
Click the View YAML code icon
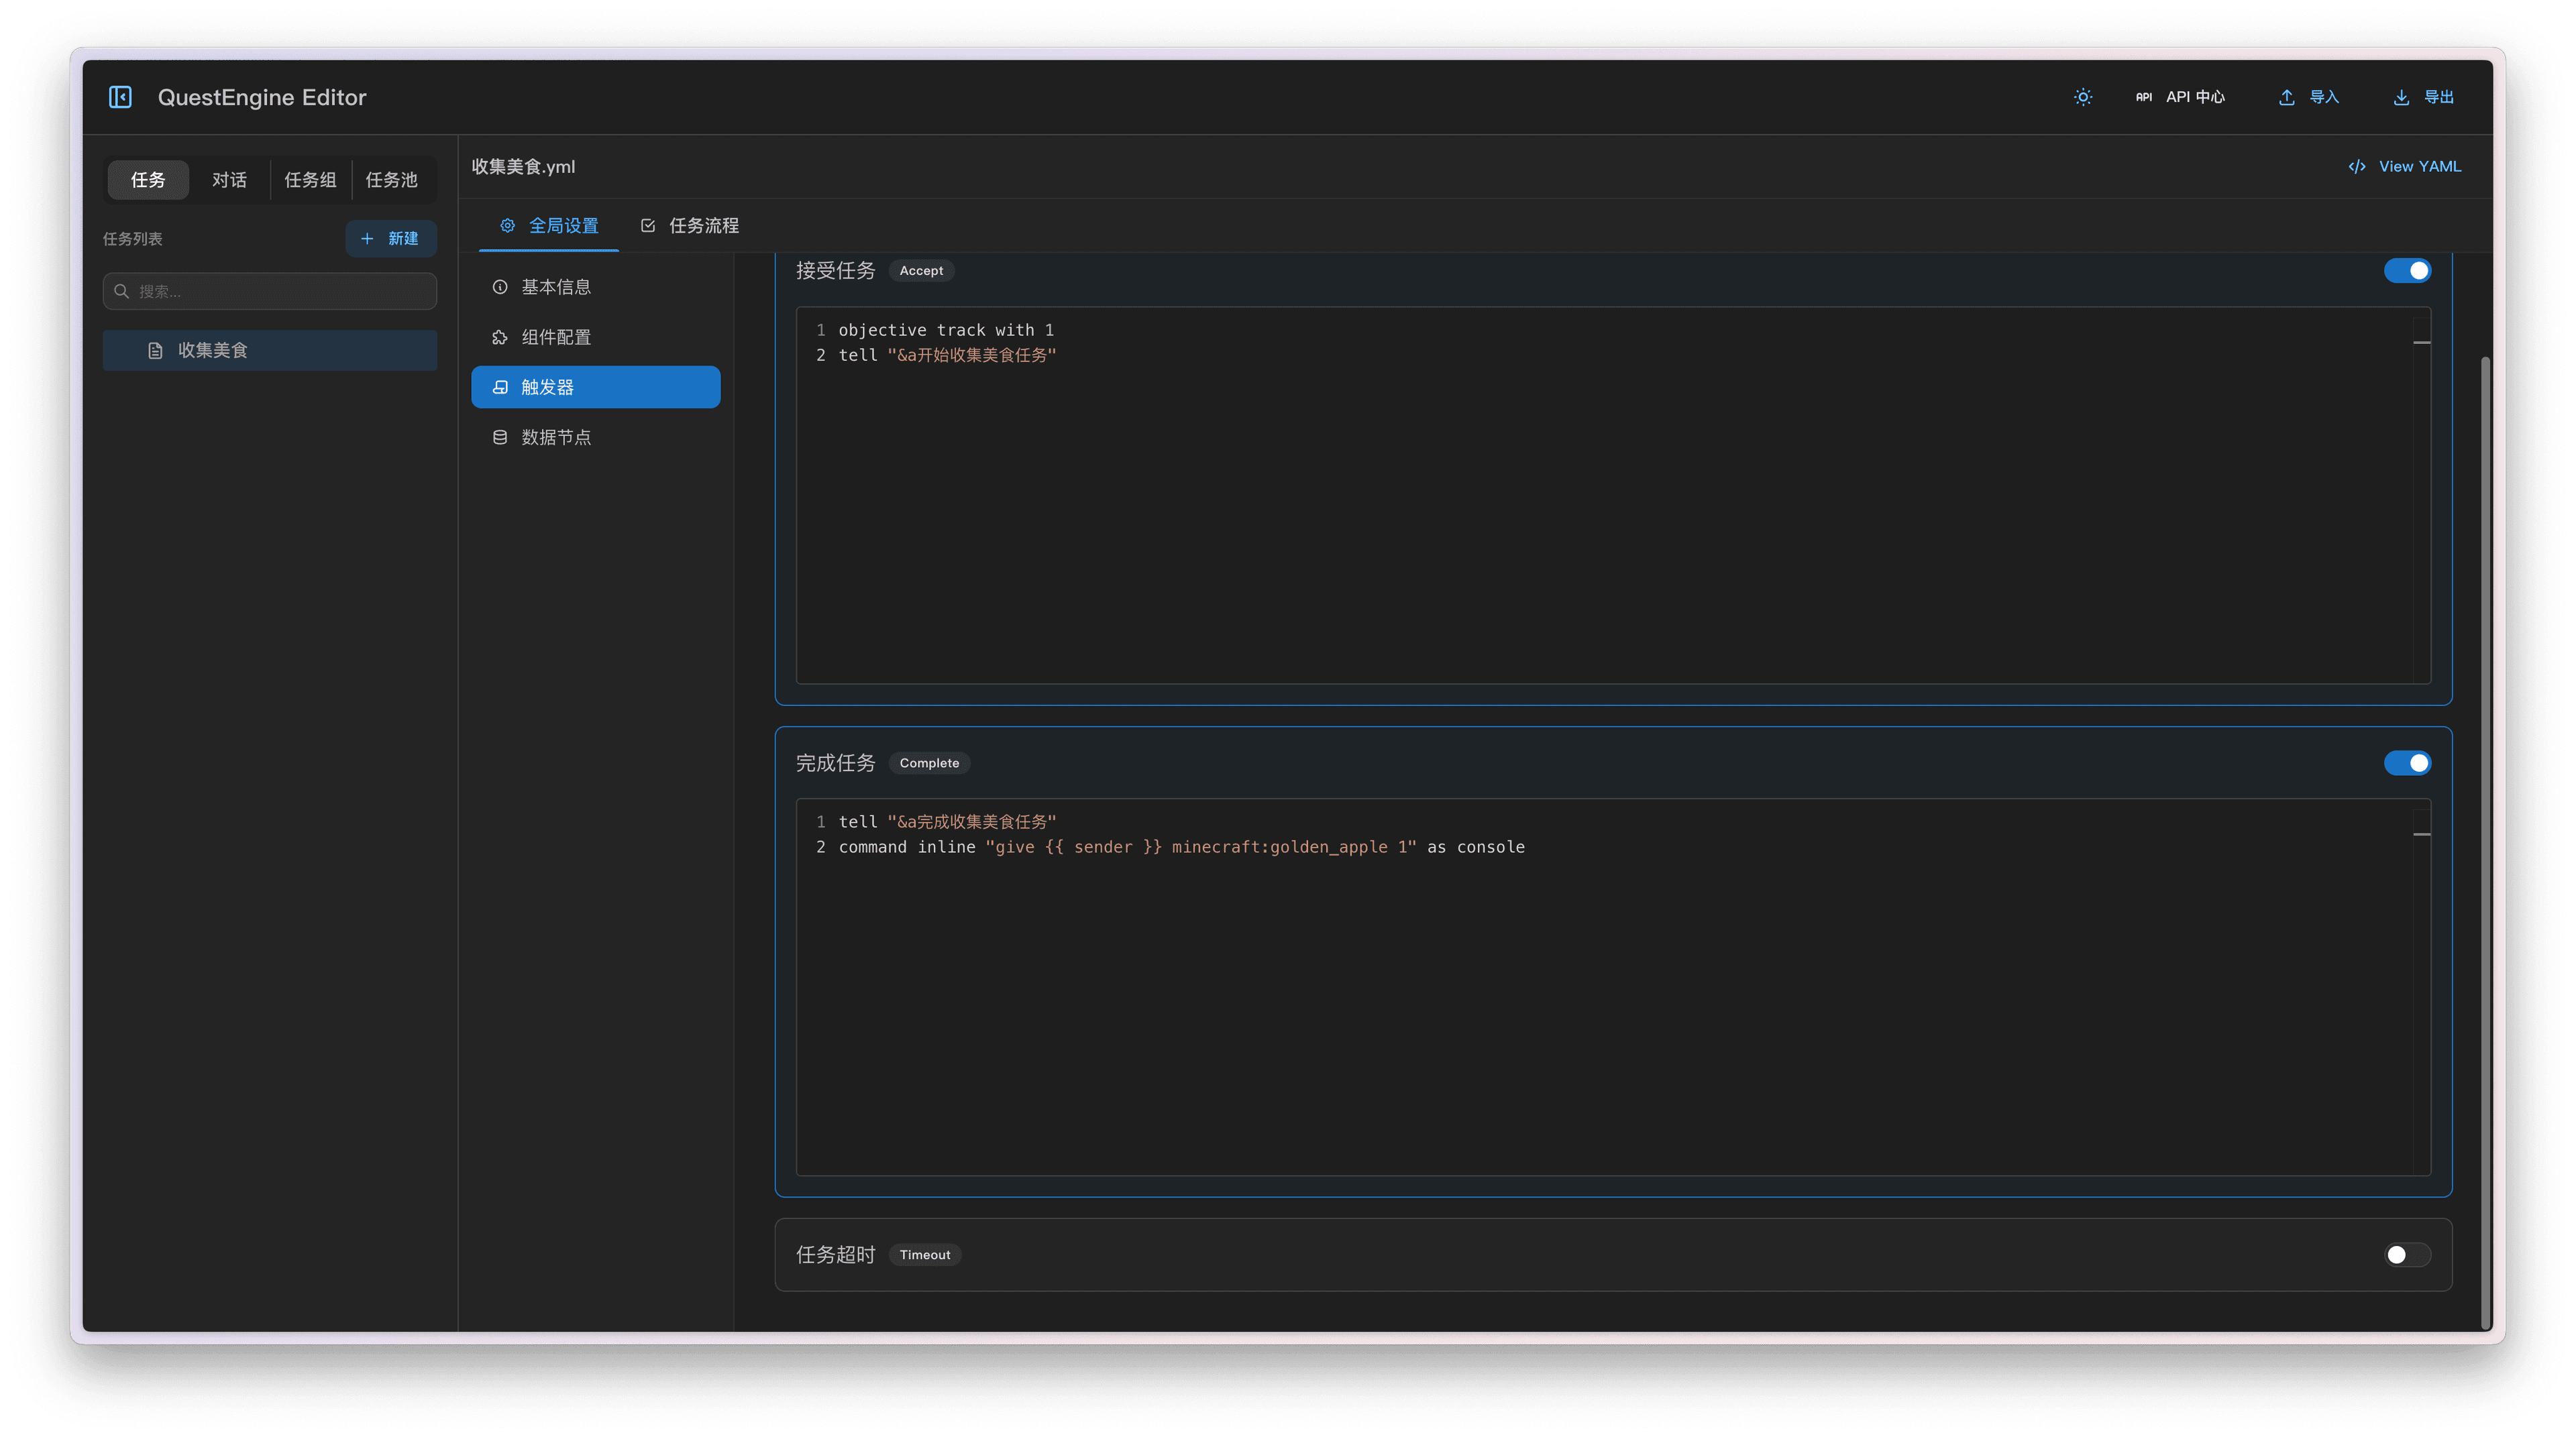coord(2357,167)
